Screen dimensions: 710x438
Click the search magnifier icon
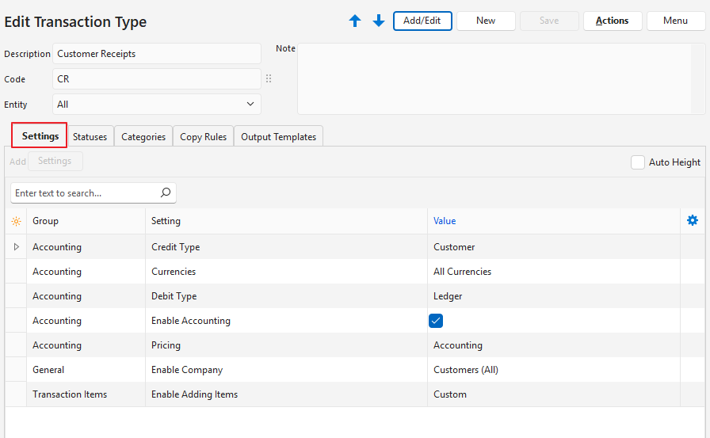(x=166, y=192)
